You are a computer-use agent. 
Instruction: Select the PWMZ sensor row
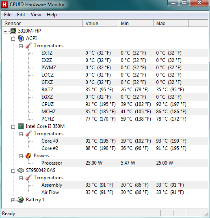[x=124, y=68]
